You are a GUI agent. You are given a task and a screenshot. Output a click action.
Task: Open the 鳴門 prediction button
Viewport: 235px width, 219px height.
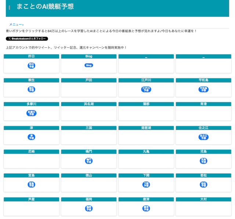(89, 161)
